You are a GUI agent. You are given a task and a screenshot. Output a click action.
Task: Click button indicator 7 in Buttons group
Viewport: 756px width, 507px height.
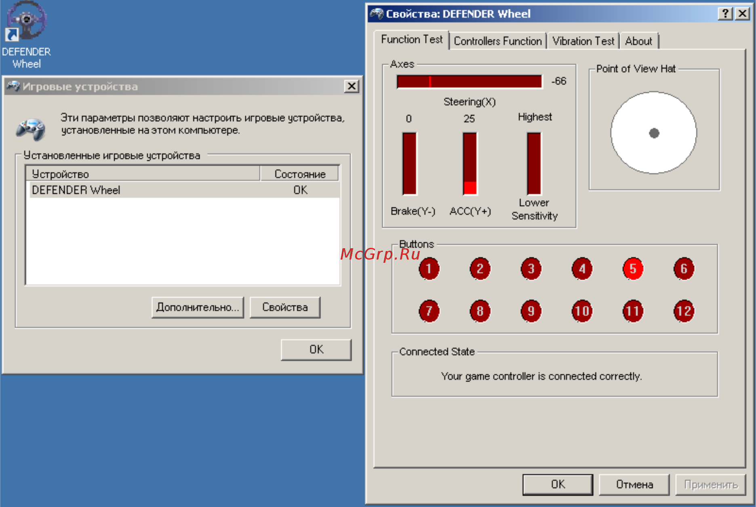(x=429, y=311)
